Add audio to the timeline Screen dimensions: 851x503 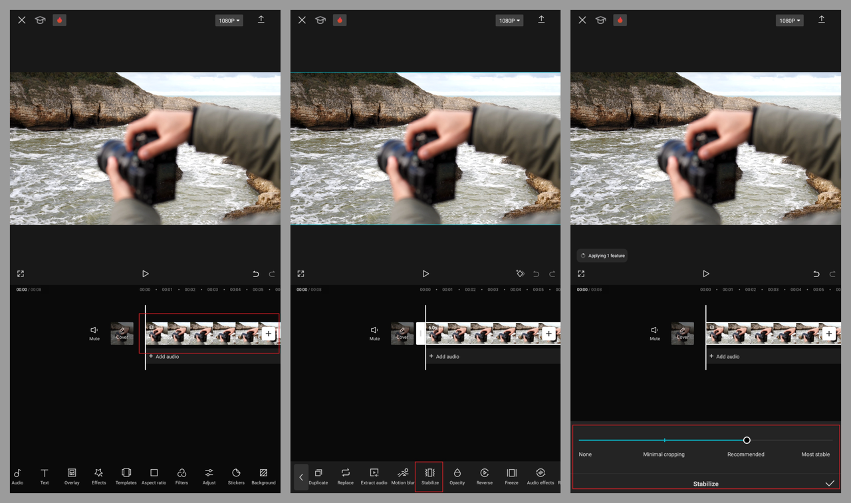click(x=164, y=356)
